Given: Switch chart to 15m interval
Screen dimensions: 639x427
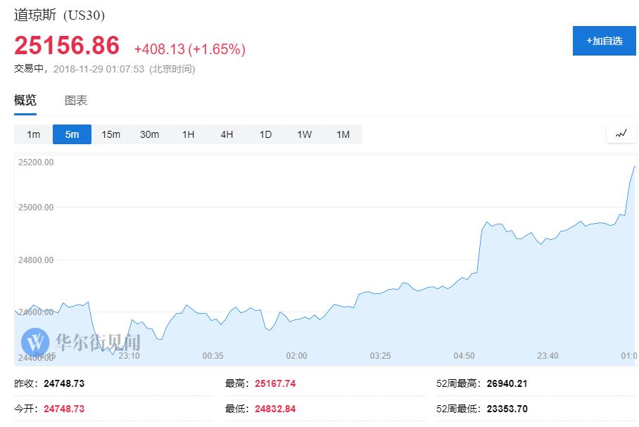Looking at the screenshot, I should pyautogui.click(x=110, y=134).
